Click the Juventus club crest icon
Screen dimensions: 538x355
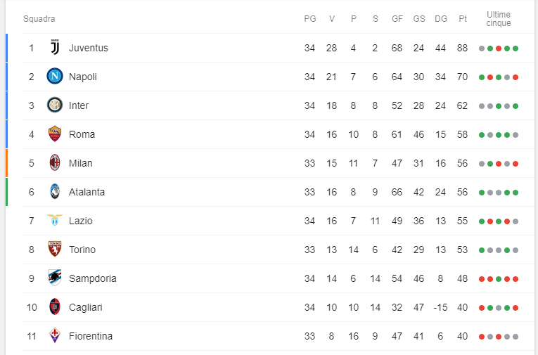click(x=55, y=48)
